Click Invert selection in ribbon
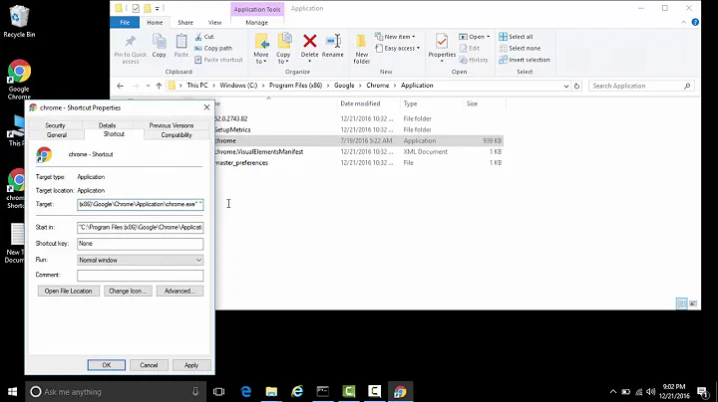The image size is (718, 402). pyautogui.click(x=525, y=60)
